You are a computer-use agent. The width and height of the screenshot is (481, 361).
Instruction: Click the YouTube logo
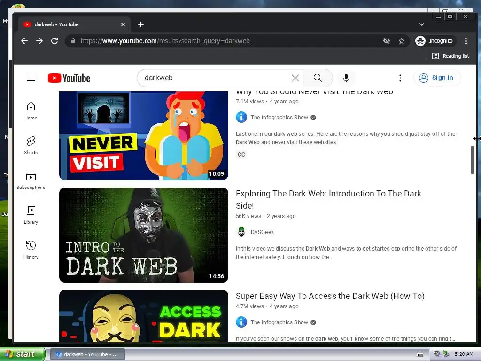[x=69, y=78]
